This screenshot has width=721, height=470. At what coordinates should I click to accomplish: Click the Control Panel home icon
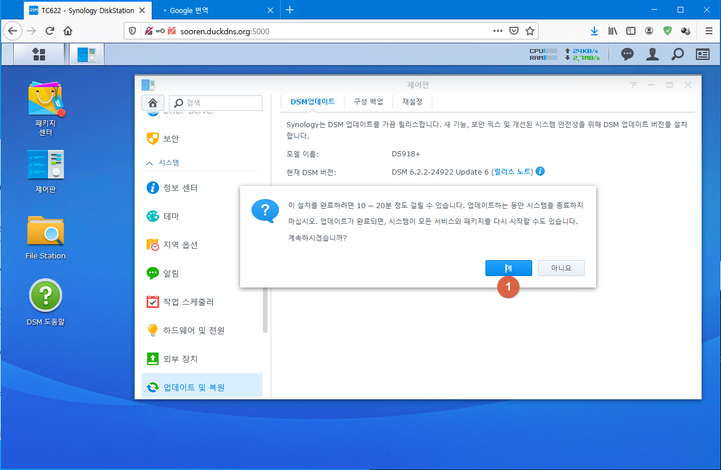click(x=152, y=103)
